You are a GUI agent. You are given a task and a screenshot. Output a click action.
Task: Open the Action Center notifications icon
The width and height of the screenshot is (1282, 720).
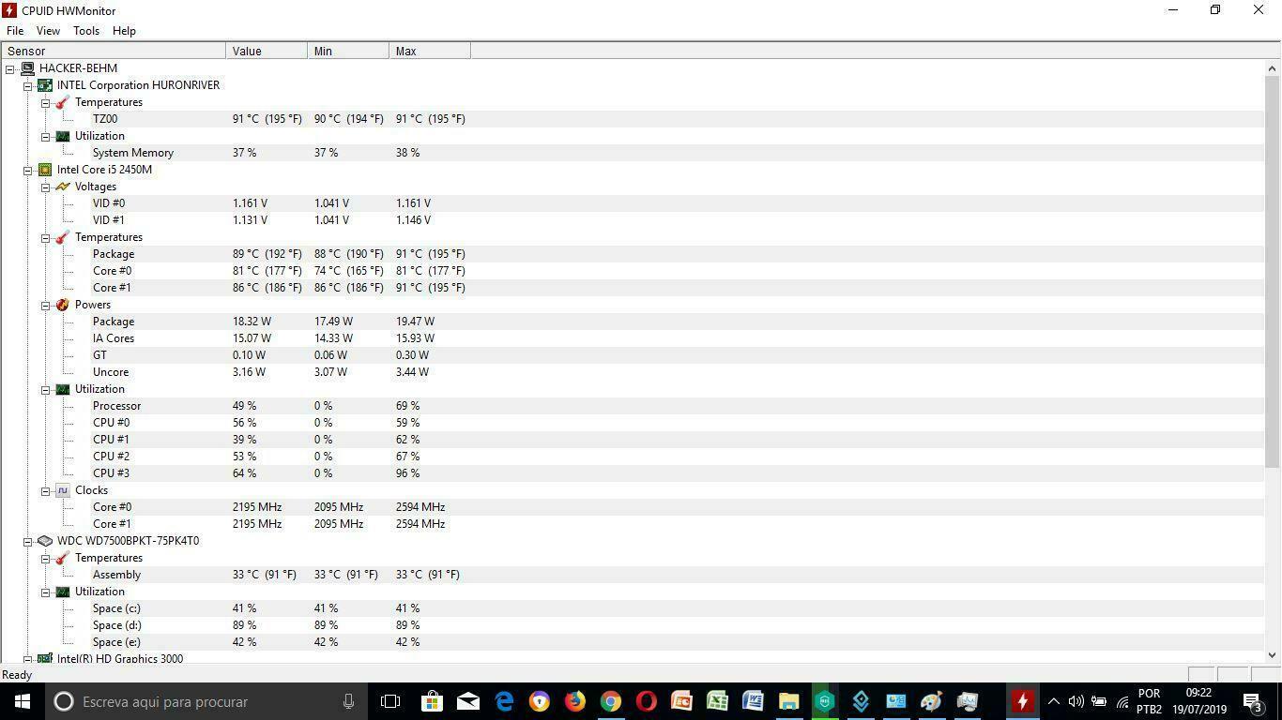1252,701
